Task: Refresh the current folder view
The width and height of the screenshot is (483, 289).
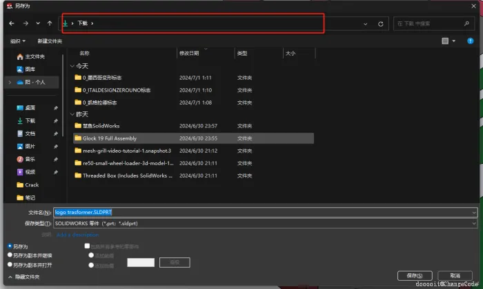Action: [x=381, y=24]
